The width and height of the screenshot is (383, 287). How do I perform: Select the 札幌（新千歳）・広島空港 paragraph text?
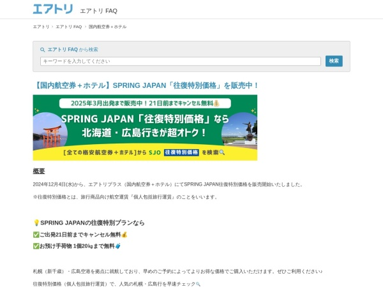177,272
